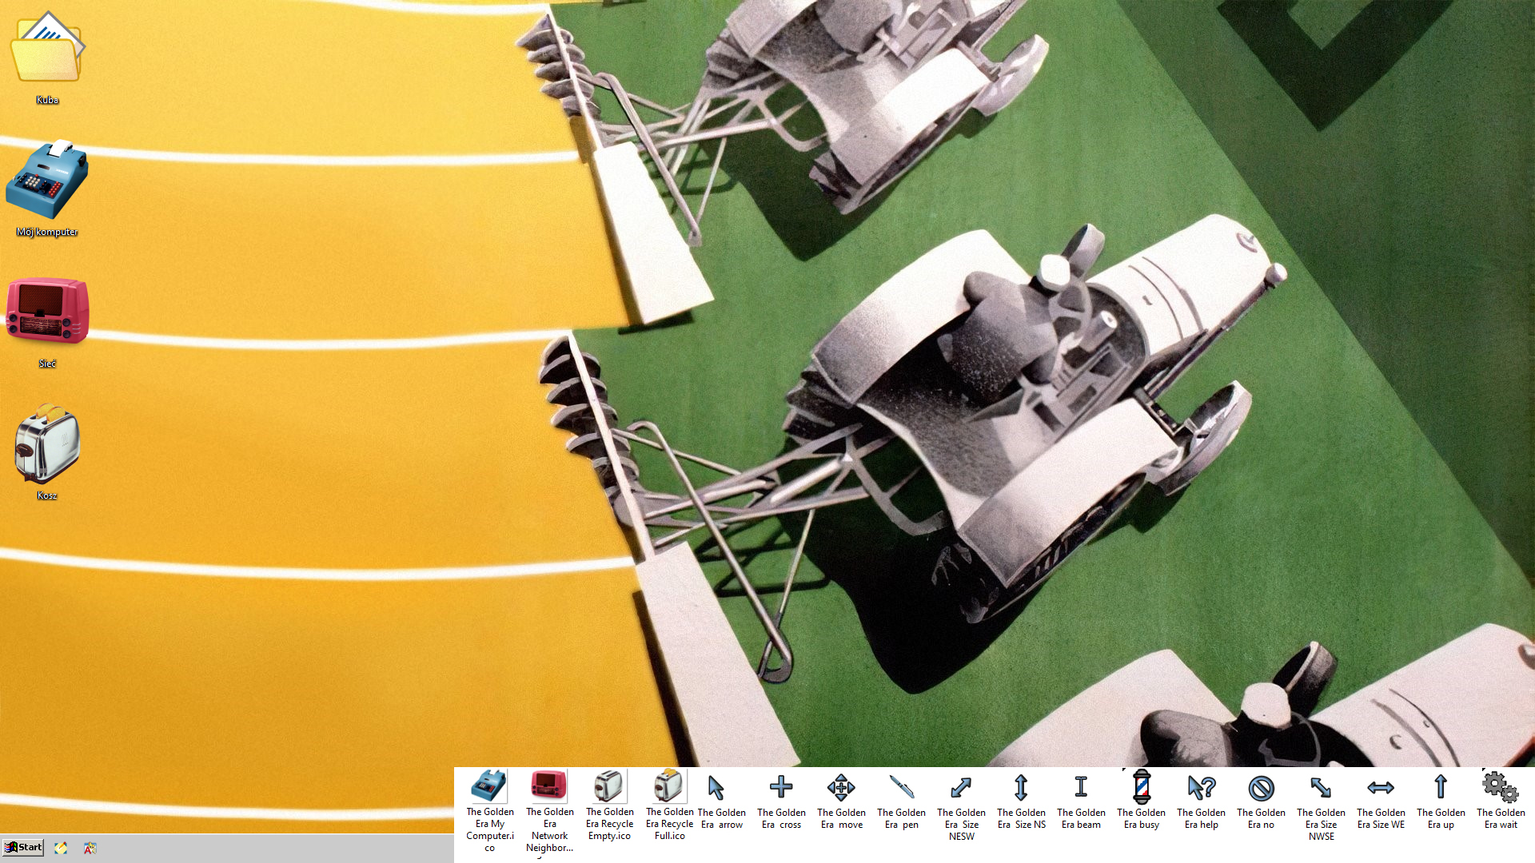Click the Start button
Screen dimensions: 1535x863
pyautogui.click(x=22, y=847)
